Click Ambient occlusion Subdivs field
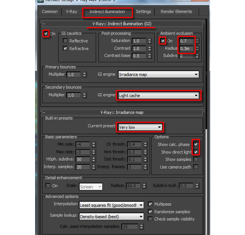245x235 pixels. coord(186,56)
